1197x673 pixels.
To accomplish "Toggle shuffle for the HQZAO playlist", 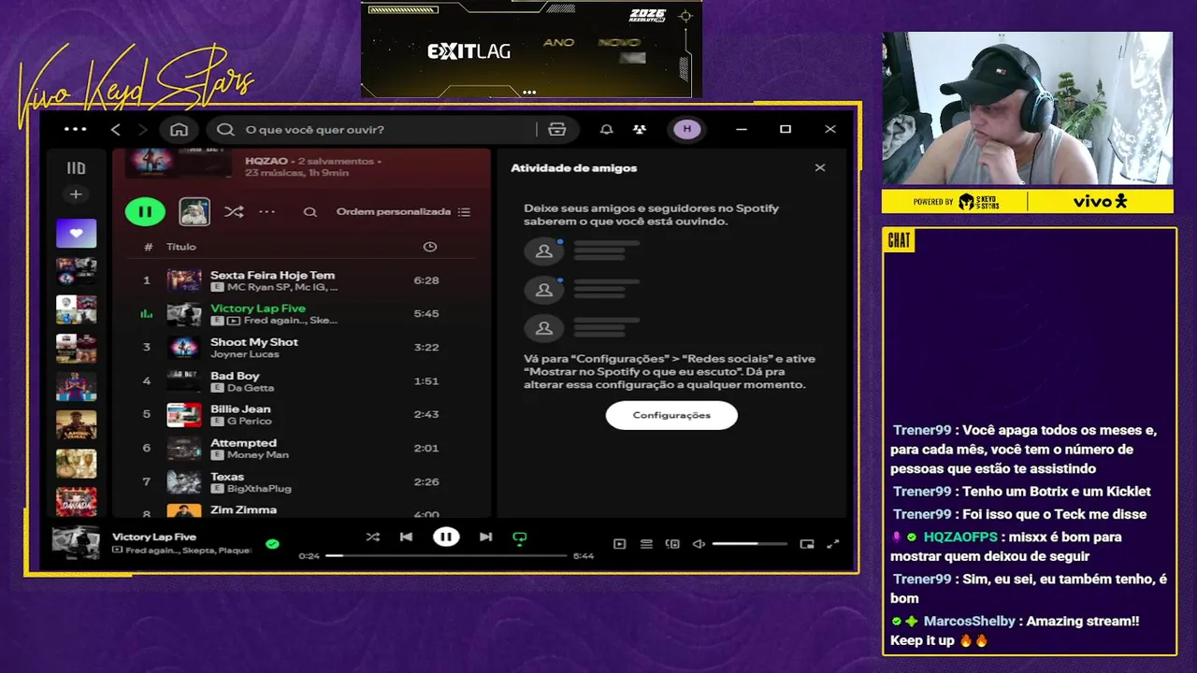I will pos(234,212).
